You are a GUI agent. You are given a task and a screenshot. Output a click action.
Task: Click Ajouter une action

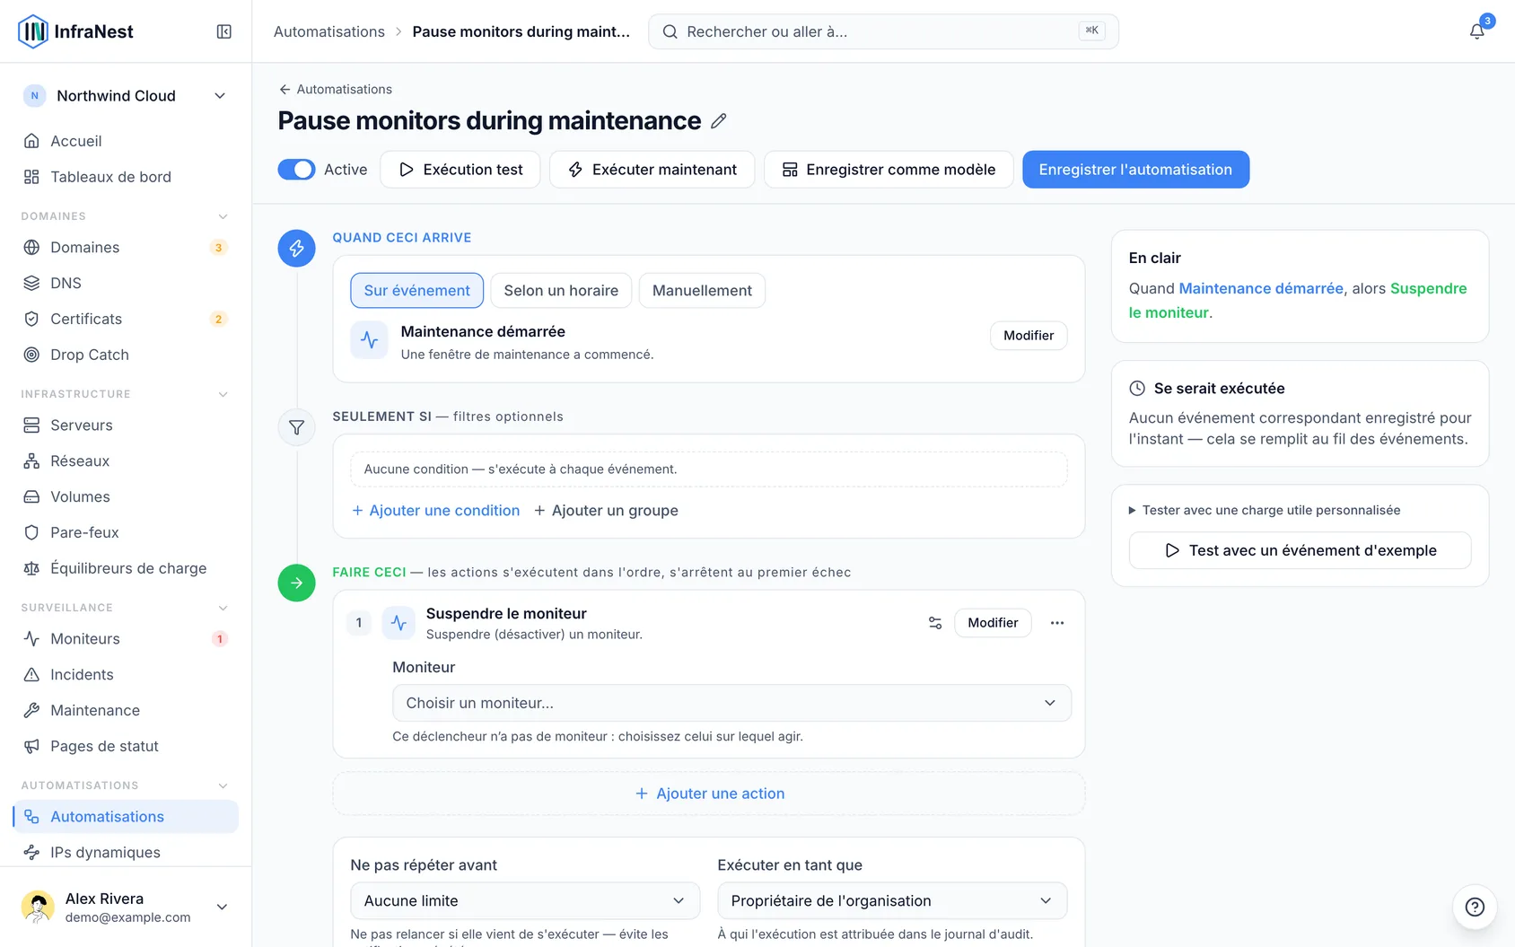click(709, 794)
